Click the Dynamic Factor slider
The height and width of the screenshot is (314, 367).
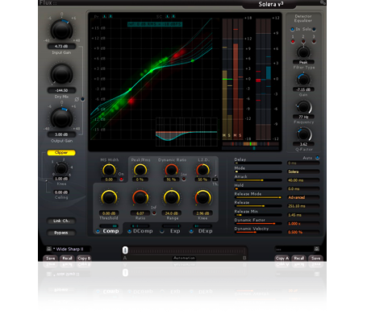pyautogui.click(x=258, y=223)
